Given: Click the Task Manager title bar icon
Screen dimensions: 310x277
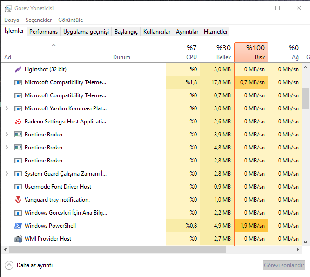Looking at the screenshot, I should tap(8, 8).
